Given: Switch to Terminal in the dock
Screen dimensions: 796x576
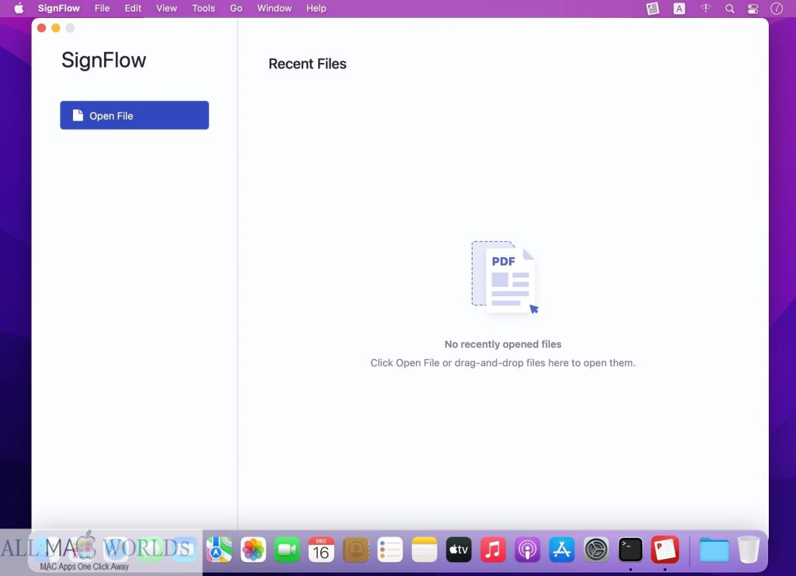Looking at the screenshot, I should (630, 550).
